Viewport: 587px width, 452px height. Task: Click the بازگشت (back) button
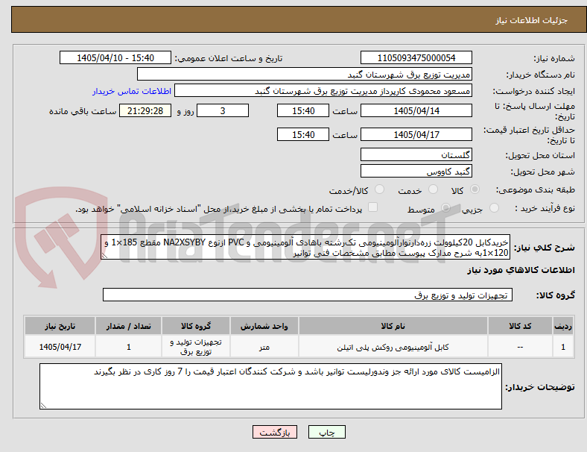click(x=275, y=432)
